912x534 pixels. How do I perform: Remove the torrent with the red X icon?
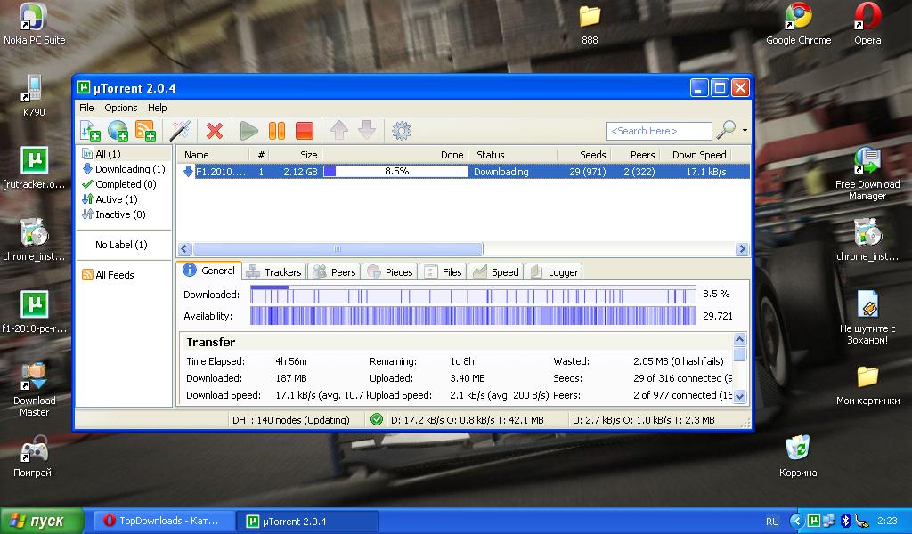pos(215,131)
